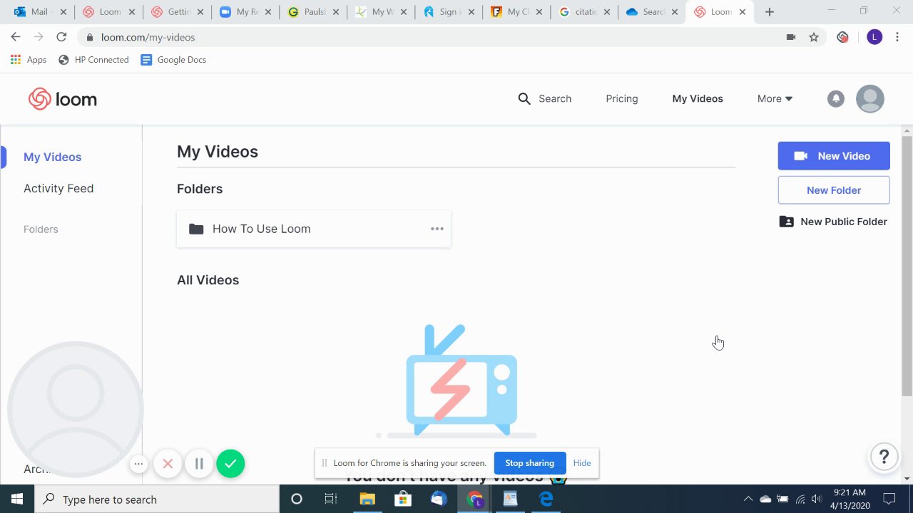913x513 pixels.
Task: Show hidden tray icons
Action: pos(748,499)
